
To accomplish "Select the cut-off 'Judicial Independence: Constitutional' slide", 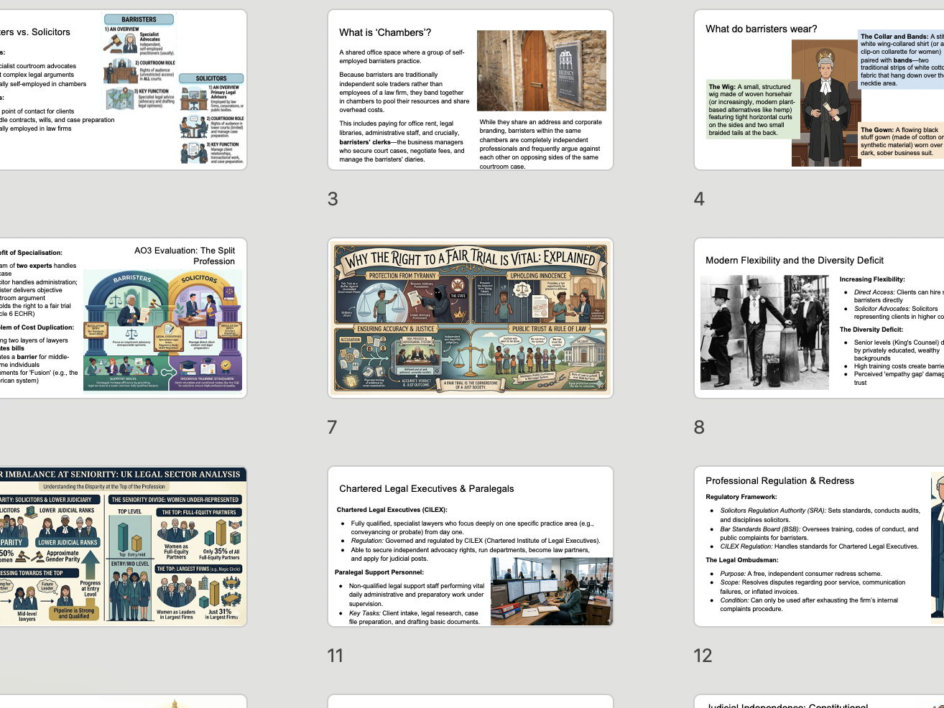I will (x=819, y=702).
